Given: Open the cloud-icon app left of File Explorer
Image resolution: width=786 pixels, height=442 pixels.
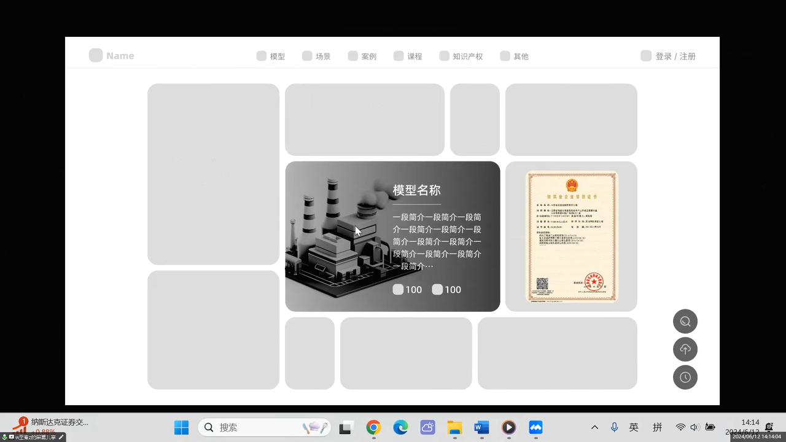Looking at the screenshot, I should click(x=427, y=427).
